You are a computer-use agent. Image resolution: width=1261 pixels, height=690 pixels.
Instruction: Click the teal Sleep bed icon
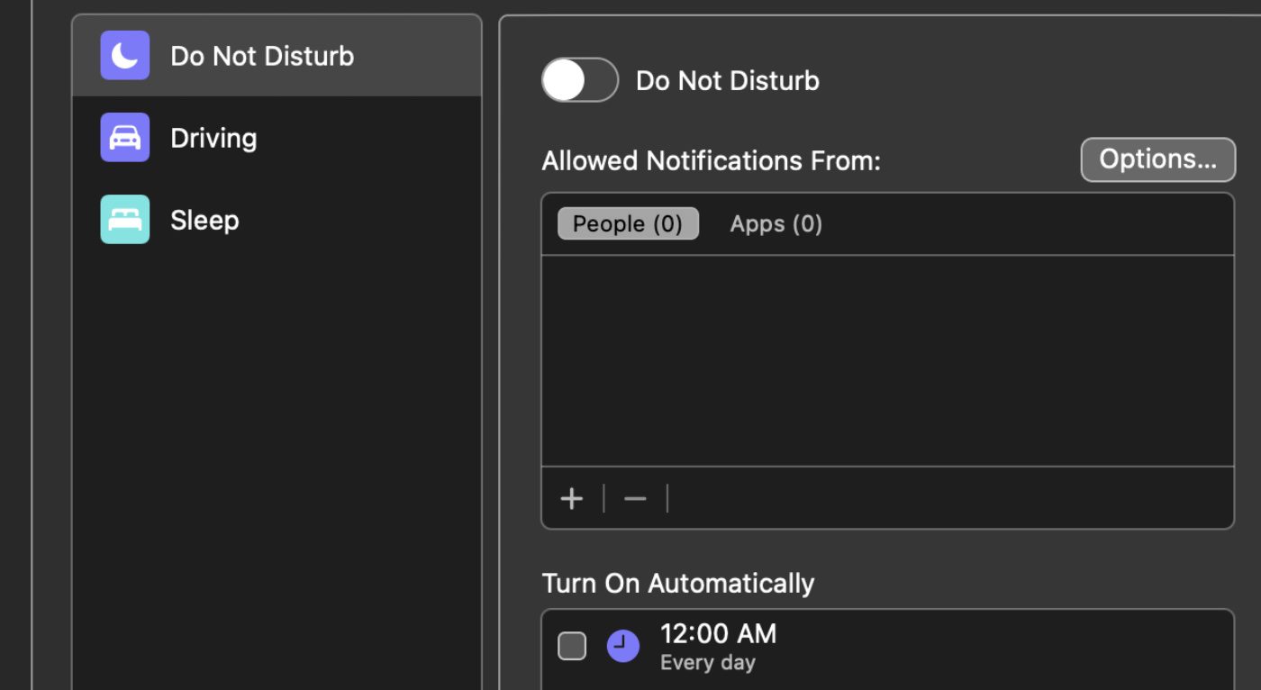(124, 220)
